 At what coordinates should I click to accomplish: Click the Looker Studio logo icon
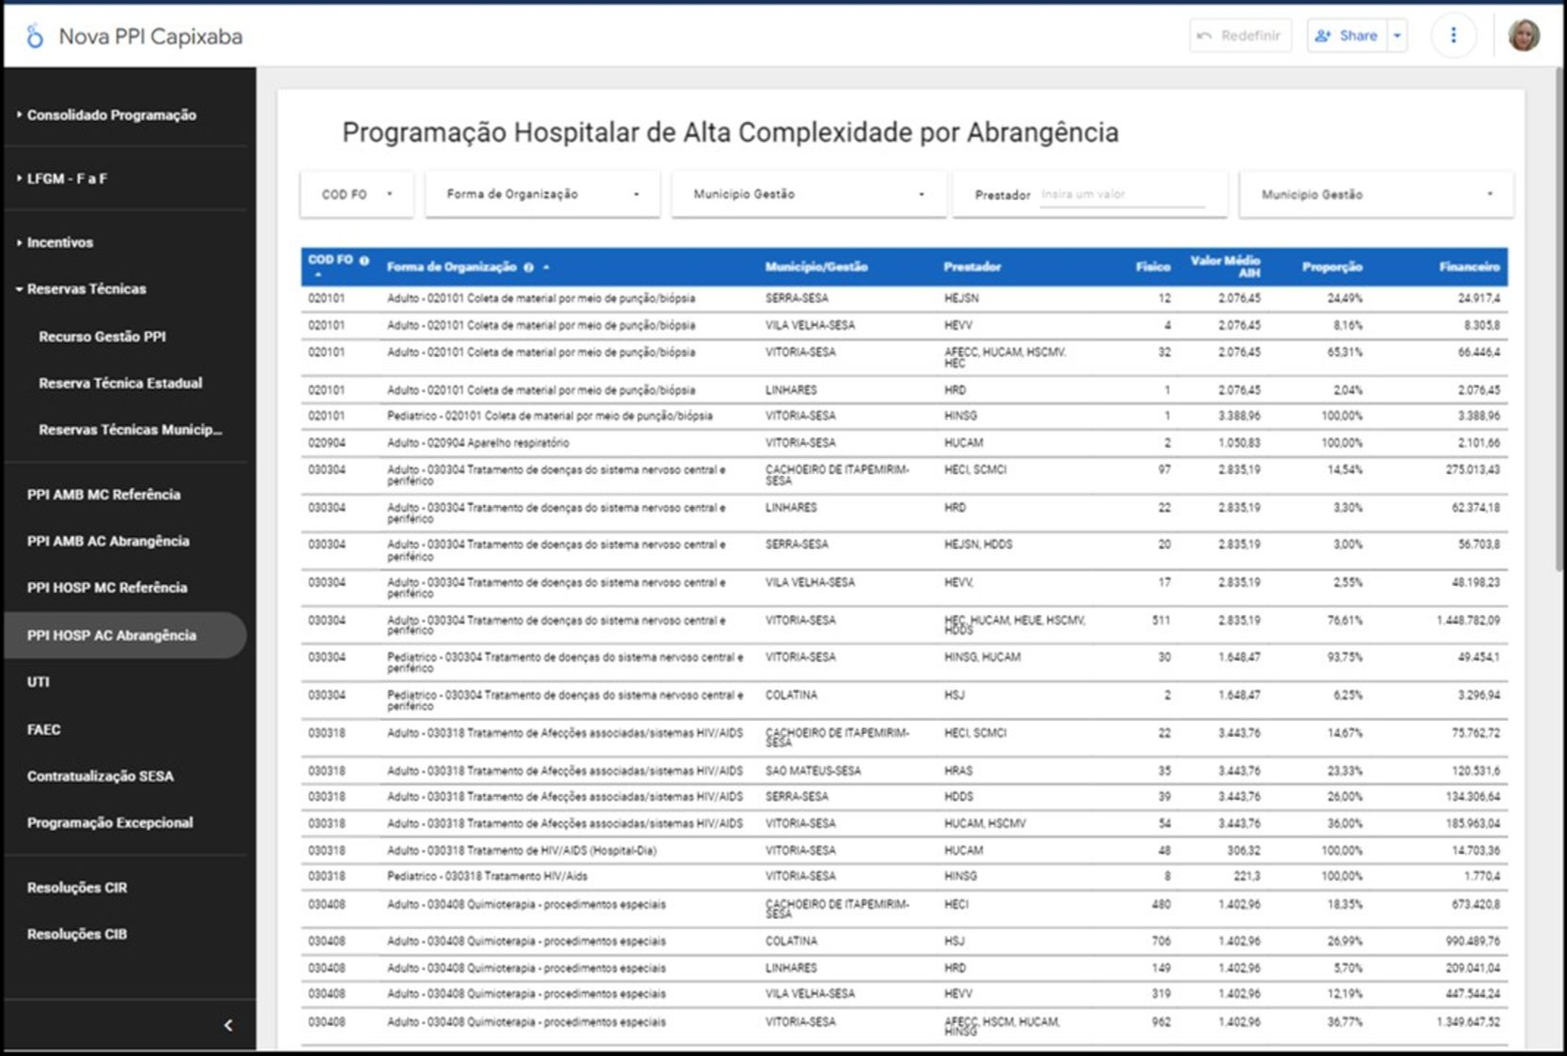point(35,37)
